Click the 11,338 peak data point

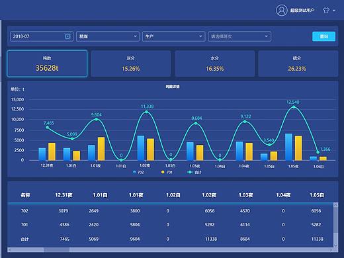pos(147,112)
